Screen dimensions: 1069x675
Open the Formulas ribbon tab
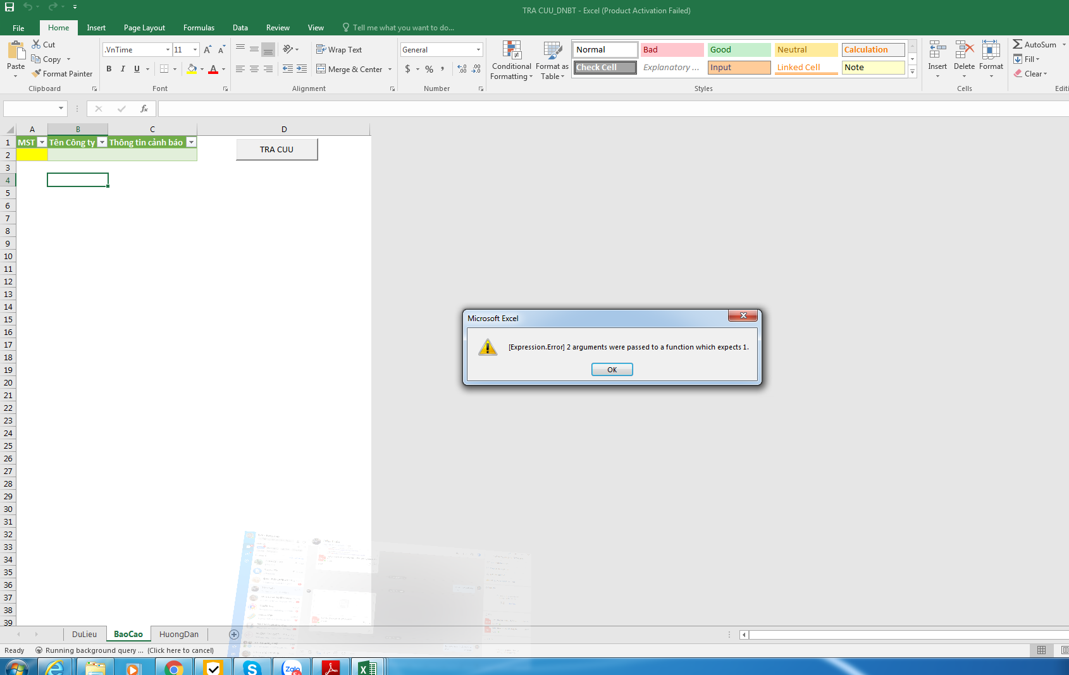[199, 28]
